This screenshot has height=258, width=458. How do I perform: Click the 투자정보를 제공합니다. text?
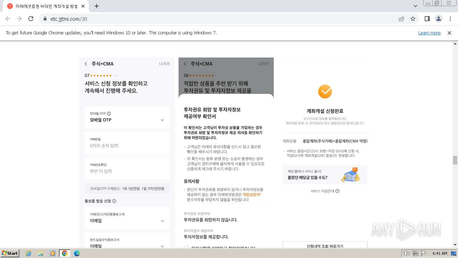pyautogui.click(x=206, y=237)
